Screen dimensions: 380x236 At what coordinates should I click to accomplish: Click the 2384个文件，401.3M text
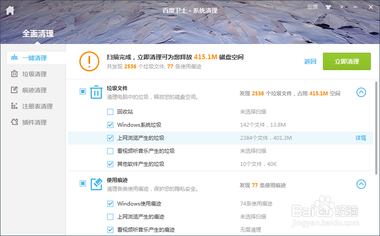(266, 138)
